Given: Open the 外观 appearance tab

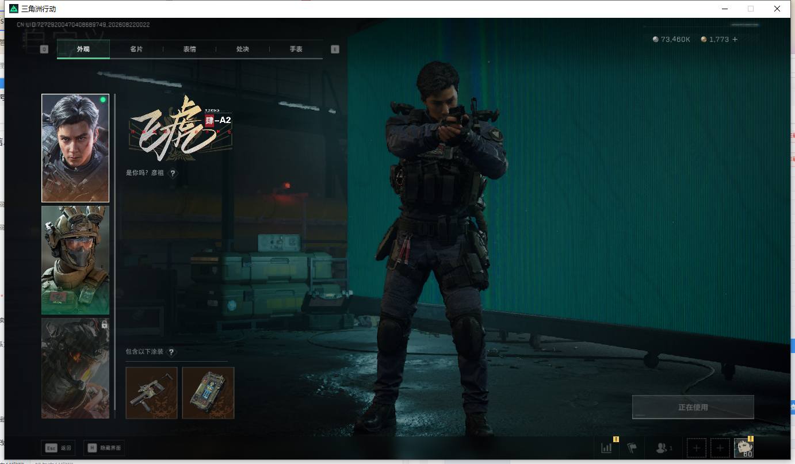Looking at the screenshot, I should (x=83, y=49).
